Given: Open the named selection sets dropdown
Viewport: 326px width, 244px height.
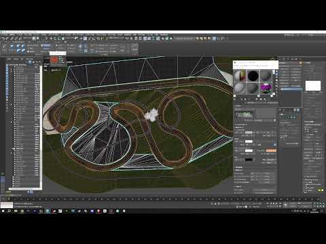Looking at the screenshot, I should 116,39.
